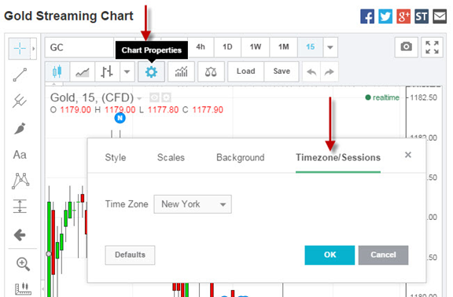Image resolution: width=453 pixels, height=297 pixels.
Task: Switch to area line chart icon
Action: click(83, 71)
